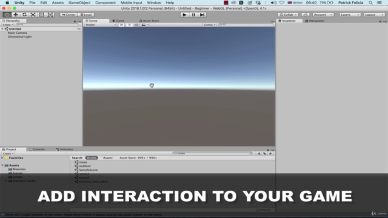This screenshot has height=218, width=388.
Task: Start Play mode
Action: click(184, 15)
